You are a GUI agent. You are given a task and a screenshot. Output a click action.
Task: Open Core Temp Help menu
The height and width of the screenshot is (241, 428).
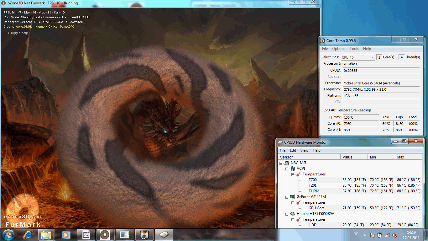pos(367,49)
